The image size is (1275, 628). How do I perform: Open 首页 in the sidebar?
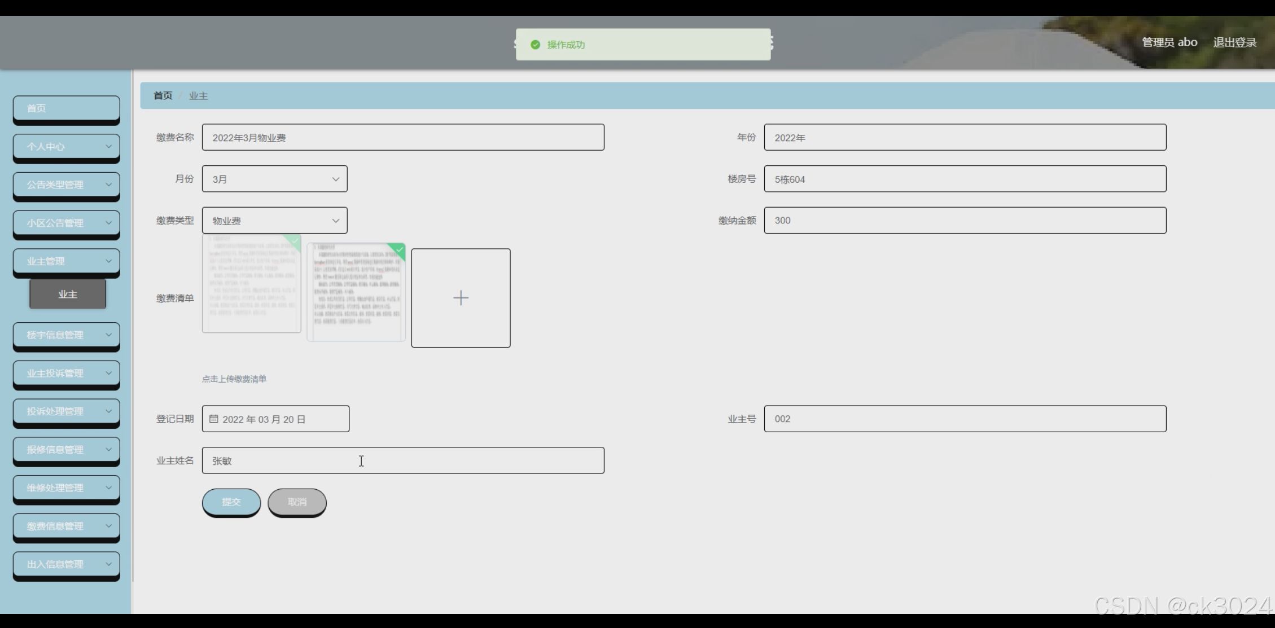67,108
